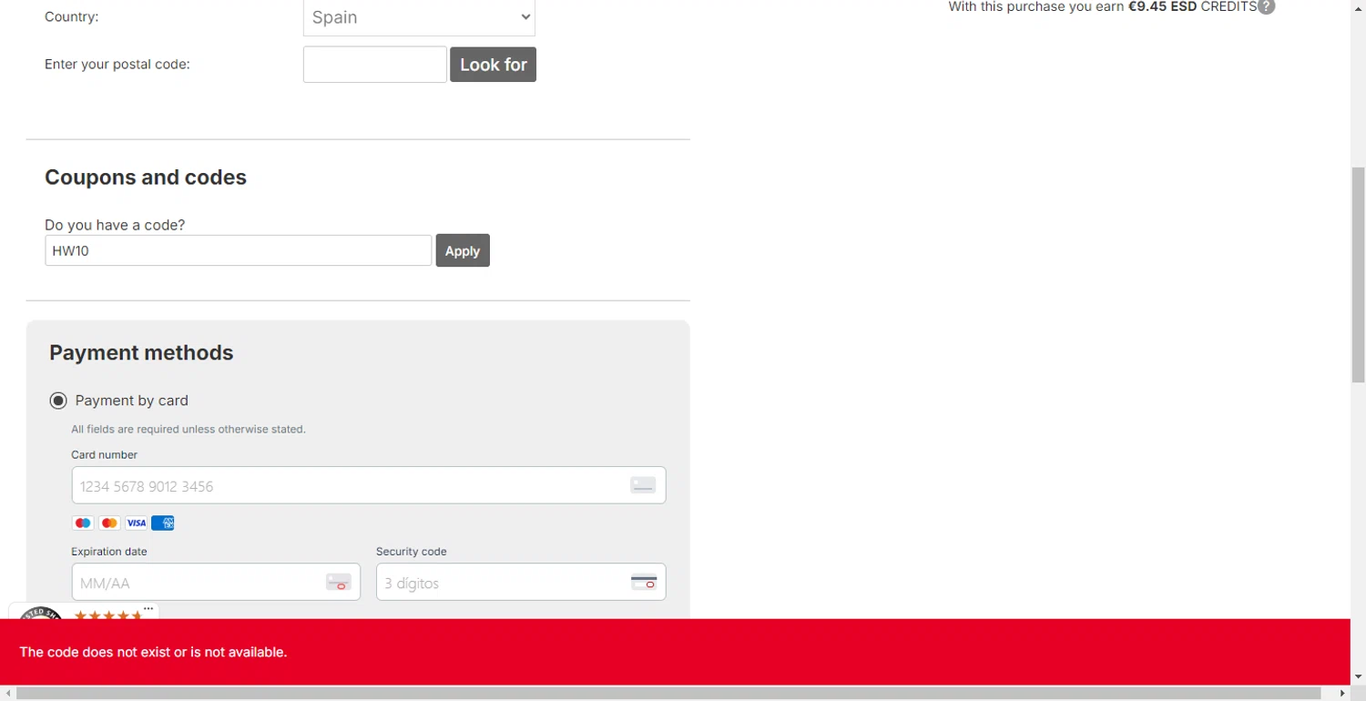
Task: Click the 'Coupons and codes' heading
Action: click(146, 178)
